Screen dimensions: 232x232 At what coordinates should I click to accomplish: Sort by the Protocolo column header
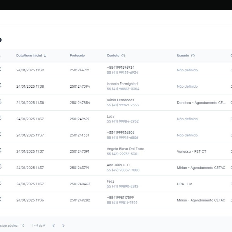click(x=77, y=55)
